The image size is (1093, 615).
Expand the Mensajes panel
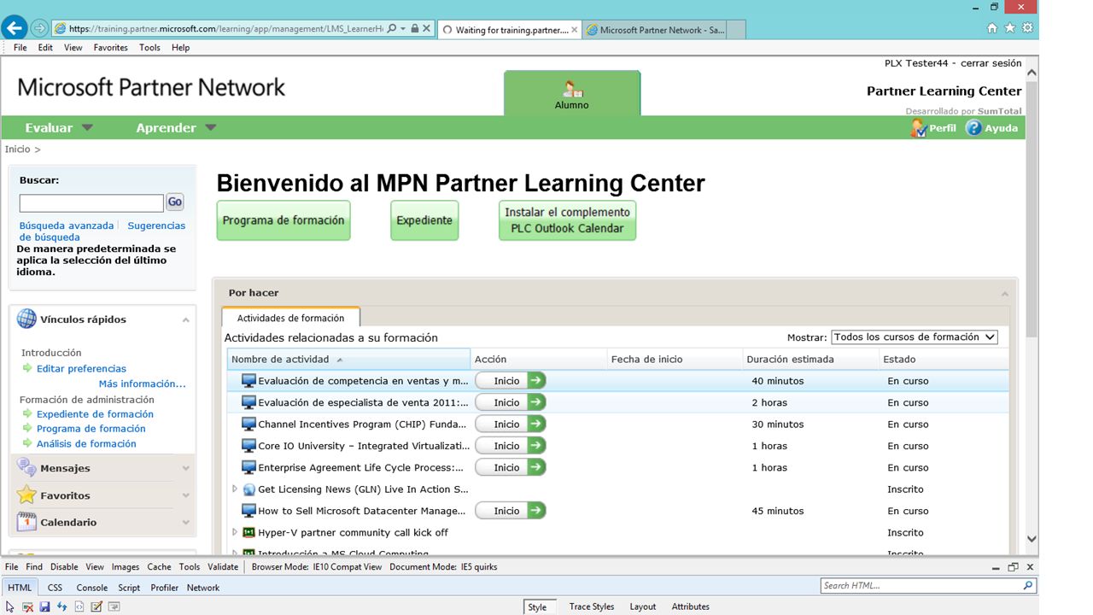185,468
